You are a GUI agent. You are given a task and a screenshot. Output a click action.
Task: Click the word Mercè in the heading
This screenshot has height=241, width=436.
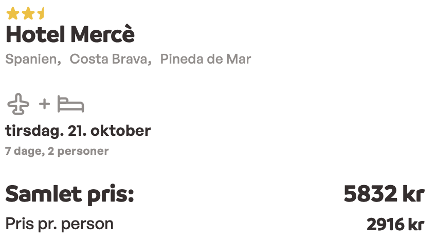tap(103, 34)
